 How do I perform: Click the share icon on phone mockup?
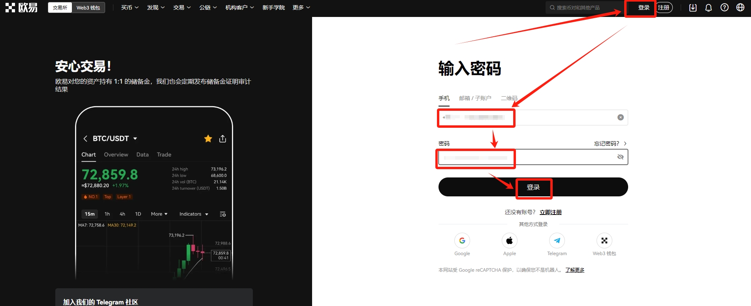pos(223,138)
